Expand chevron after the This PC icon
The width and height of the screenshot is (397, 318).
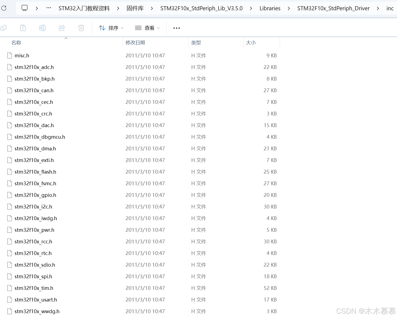37,8
